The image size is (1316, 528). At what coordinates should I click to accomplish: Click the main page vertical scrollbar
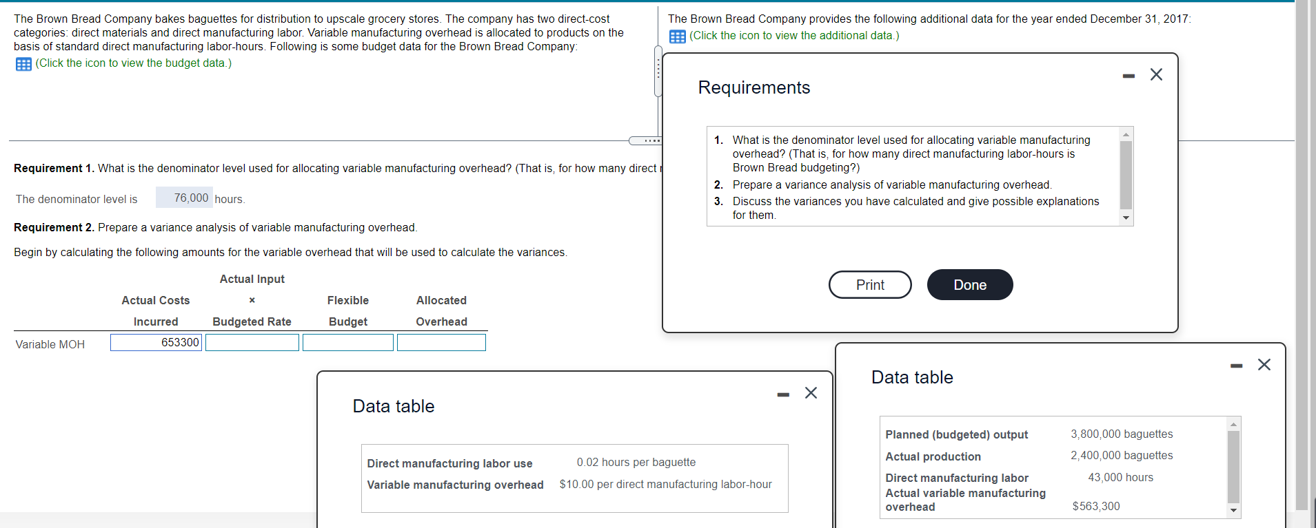1302,255
